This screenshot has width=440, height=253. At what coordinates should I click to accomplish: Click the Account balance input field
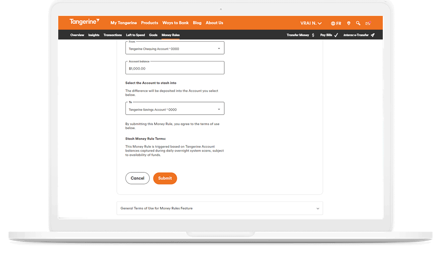tap(175, 68)
